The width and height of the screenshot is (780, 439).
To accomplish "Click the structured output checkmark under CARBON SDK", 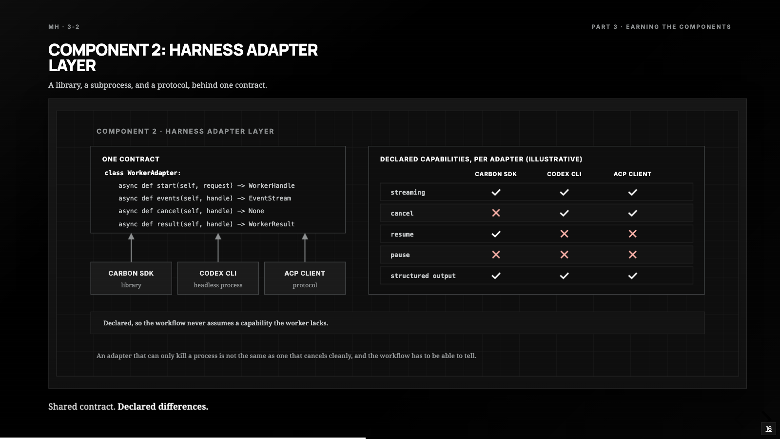I will [496, 276].
